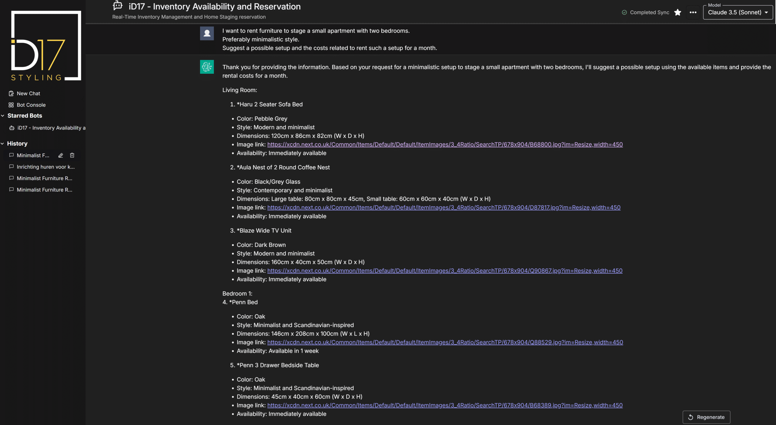This screenshot has height=425, width=776.
Task: Click the user avatar icon
Action: pos(207,34)
